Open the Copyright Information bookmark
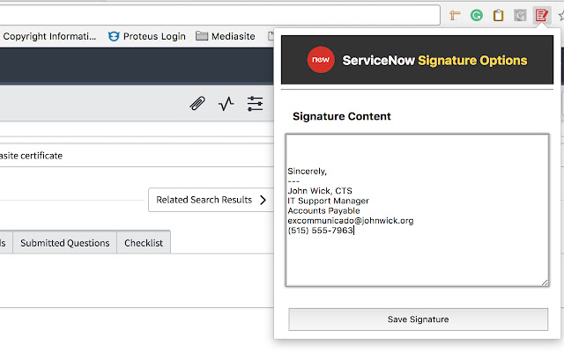This screenshot has height=352, width=564. click(x=49, y=36)
